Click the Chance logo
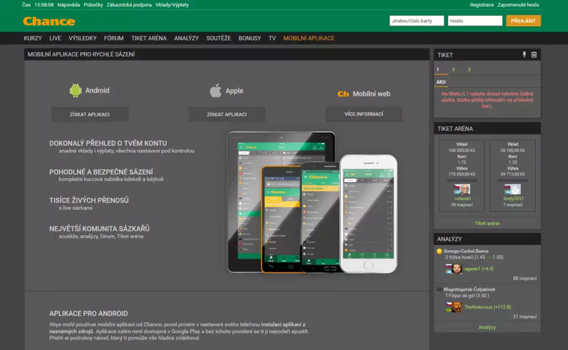The height and width of the screenshot is (350, 568). pyautogui.click(x=49, y=22)
